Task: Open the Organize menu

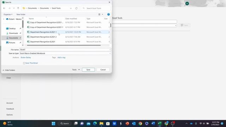Action: 8,14
